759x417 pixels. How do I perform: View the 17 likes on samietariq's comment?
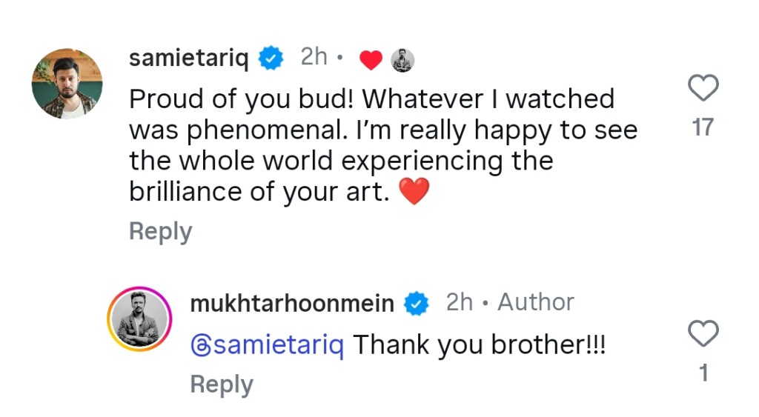tap(702, 128)
